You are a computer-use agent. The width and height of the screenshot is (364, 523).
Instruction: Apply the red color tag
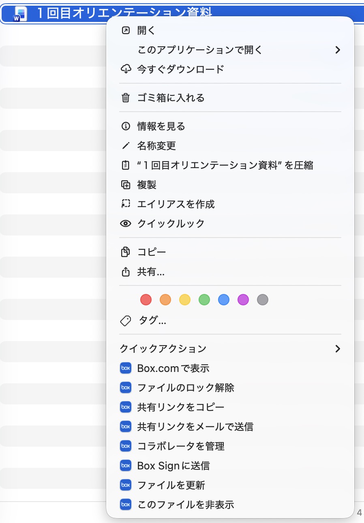point(146,300)
